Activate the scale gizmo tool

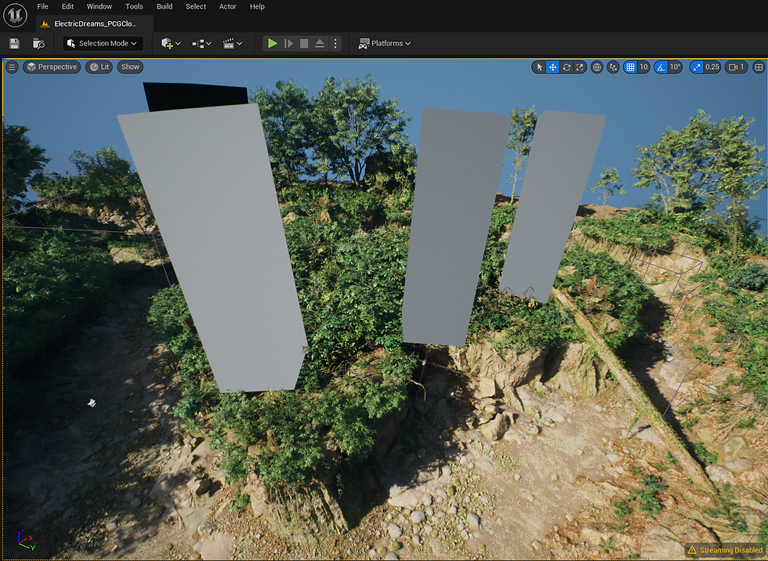pos(580,67)
